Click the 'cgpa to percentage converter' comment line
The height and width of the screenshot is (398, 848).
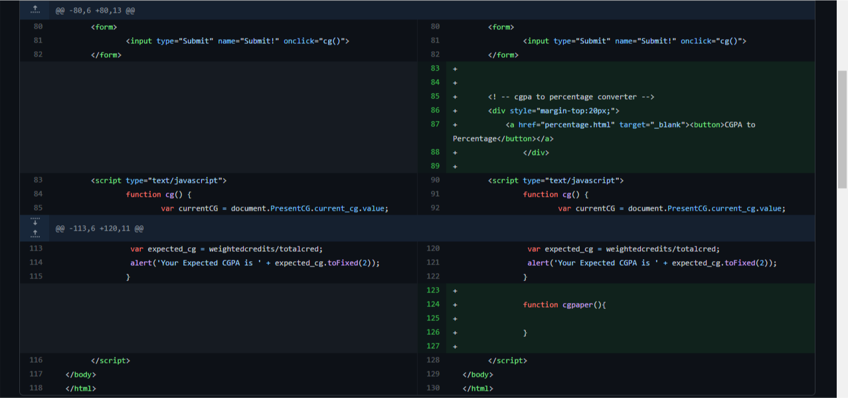pyautogui.click(x=571, y=97)
